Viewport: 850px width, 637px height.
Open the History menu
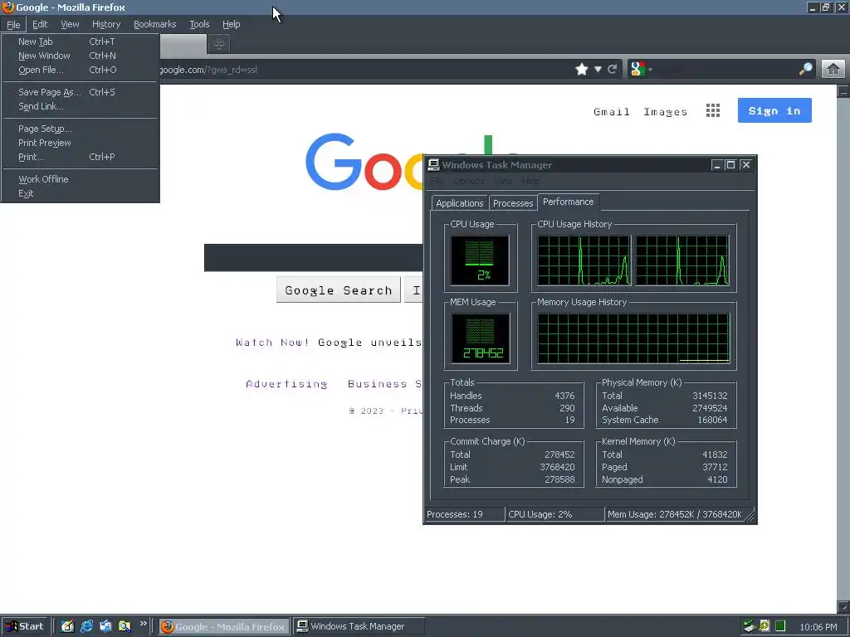(105, 24)
